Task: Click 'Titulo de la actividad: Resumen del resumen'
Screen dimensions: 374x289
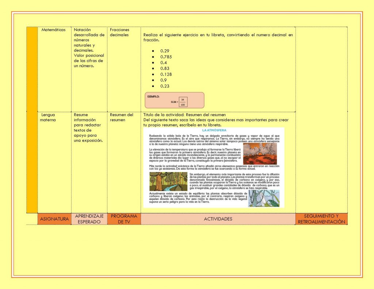Action: (184, 115)
